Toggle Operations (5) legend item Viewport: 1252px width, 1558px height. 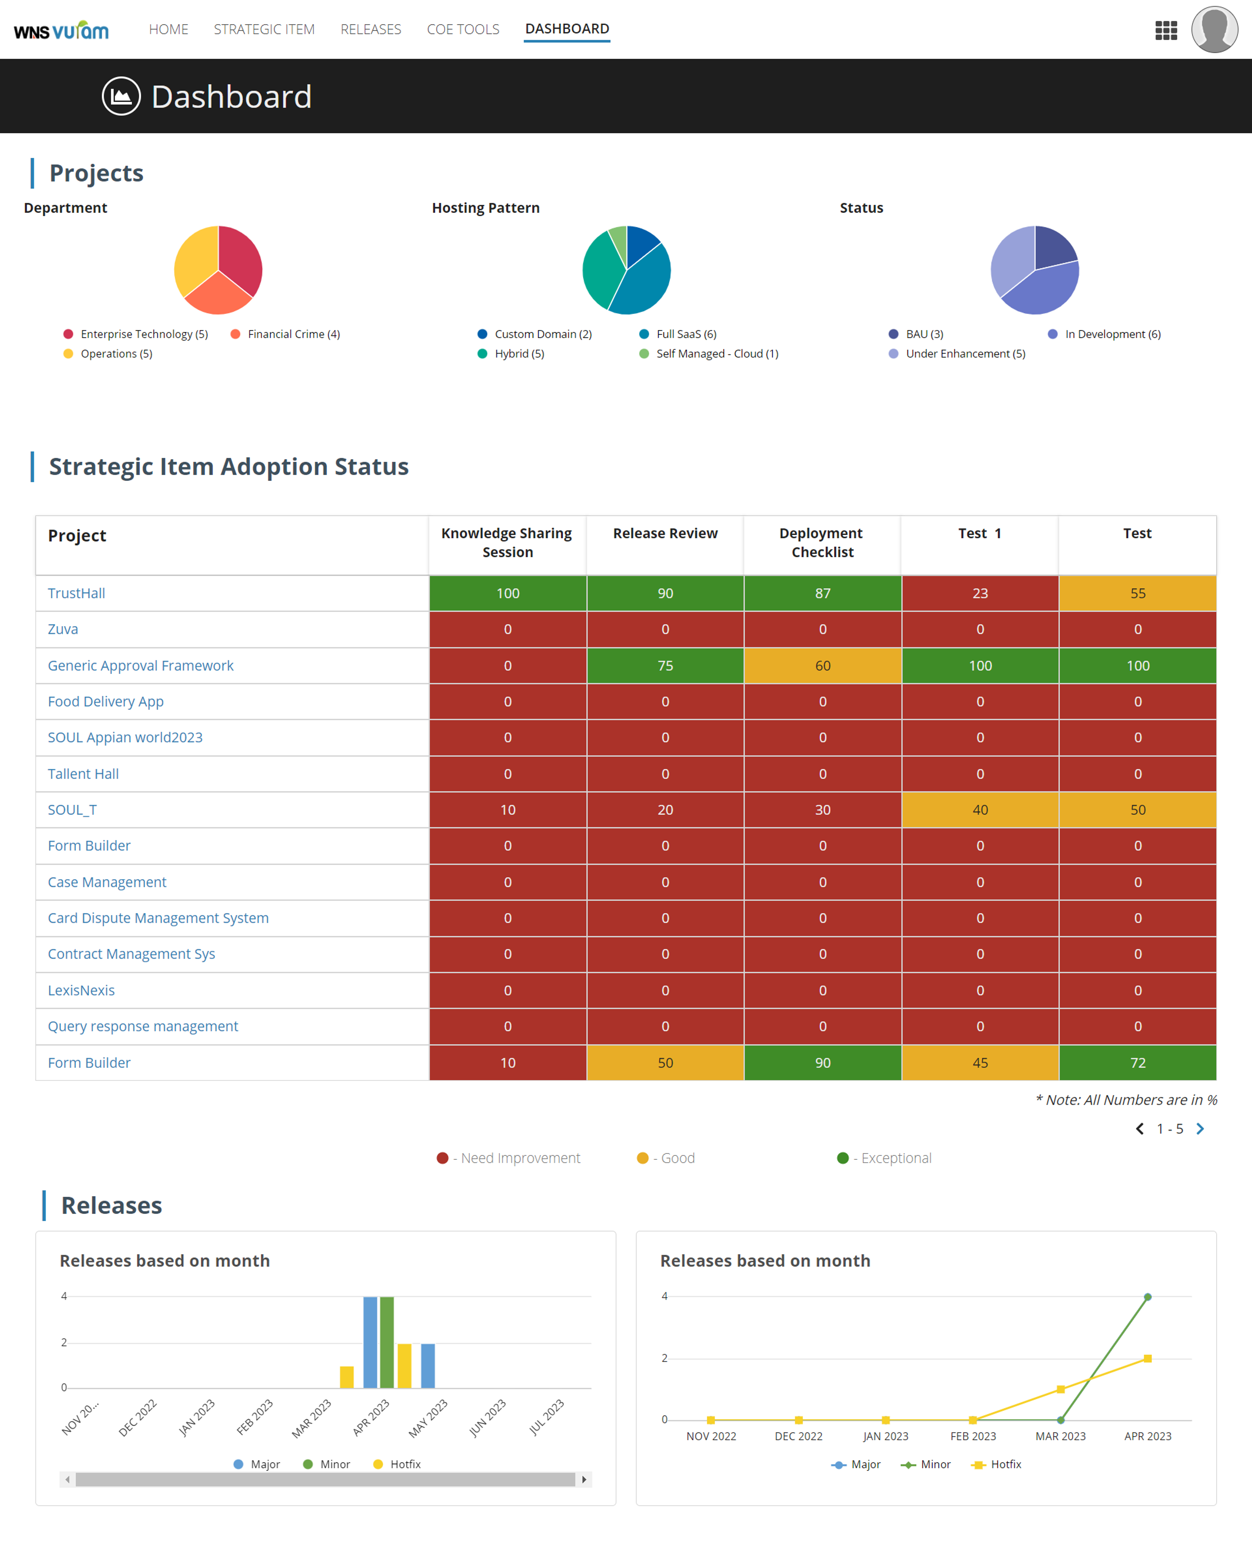point(108,353)
